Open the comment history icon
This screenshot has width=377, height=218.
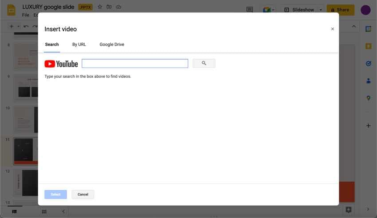point(250,10)
